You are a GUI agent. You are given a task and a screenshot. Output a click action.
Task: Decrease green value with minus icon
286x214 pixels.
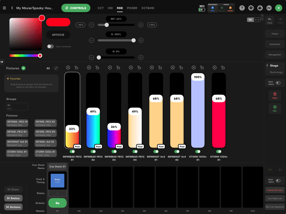(91, 58)
